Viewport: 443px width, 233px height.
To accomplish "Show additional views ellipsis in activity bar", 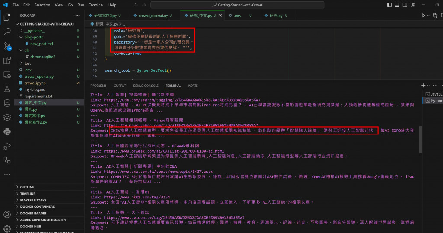I will click(7, 175).
